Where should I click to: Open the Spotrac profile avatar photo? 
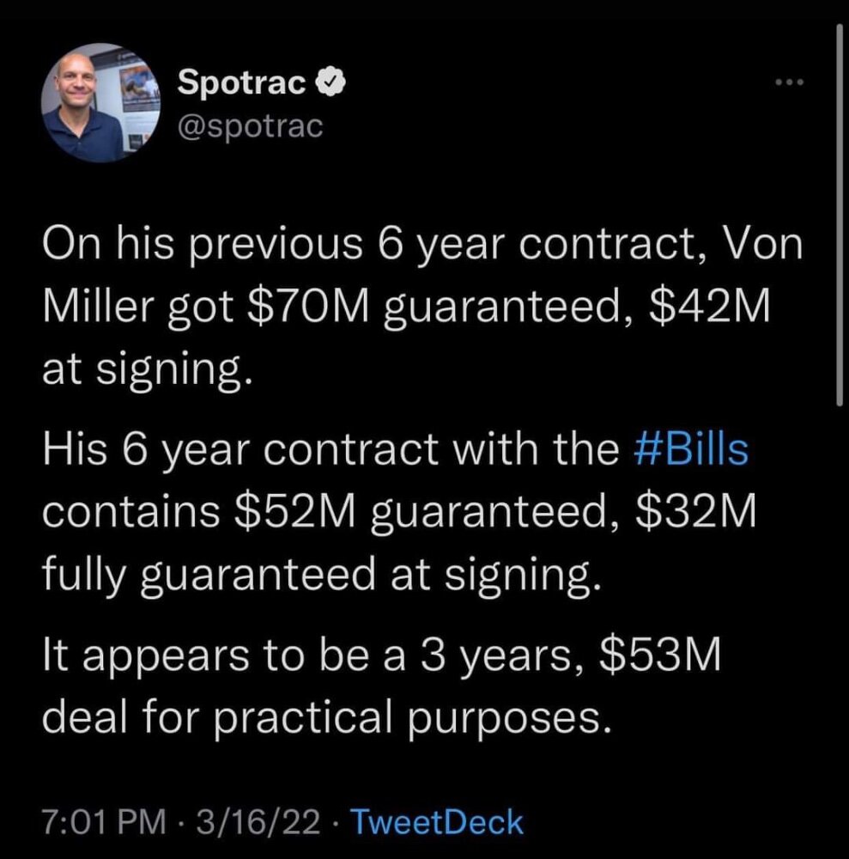(100, 103)
